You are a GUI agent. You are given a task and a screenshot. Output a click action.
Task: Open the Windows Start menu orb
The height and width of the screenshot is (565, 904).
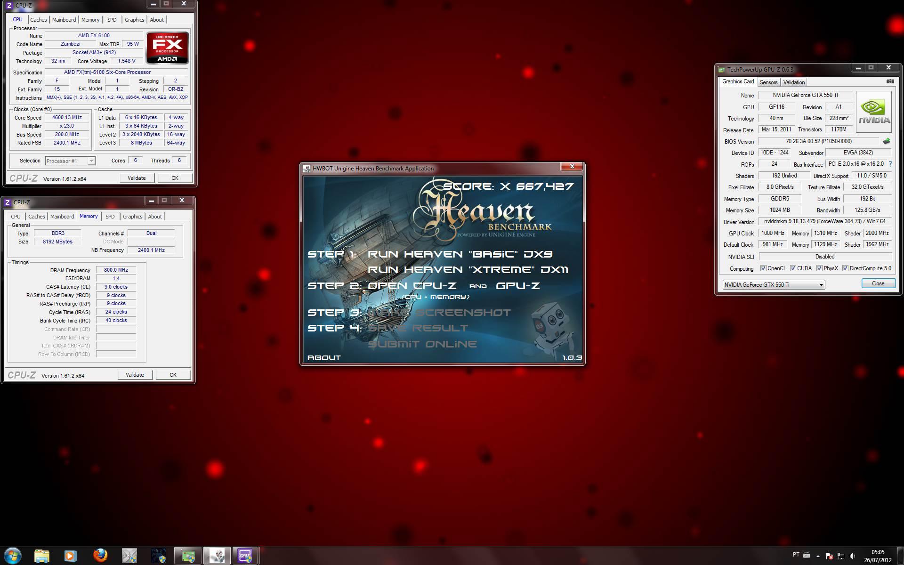click(13, 556)
